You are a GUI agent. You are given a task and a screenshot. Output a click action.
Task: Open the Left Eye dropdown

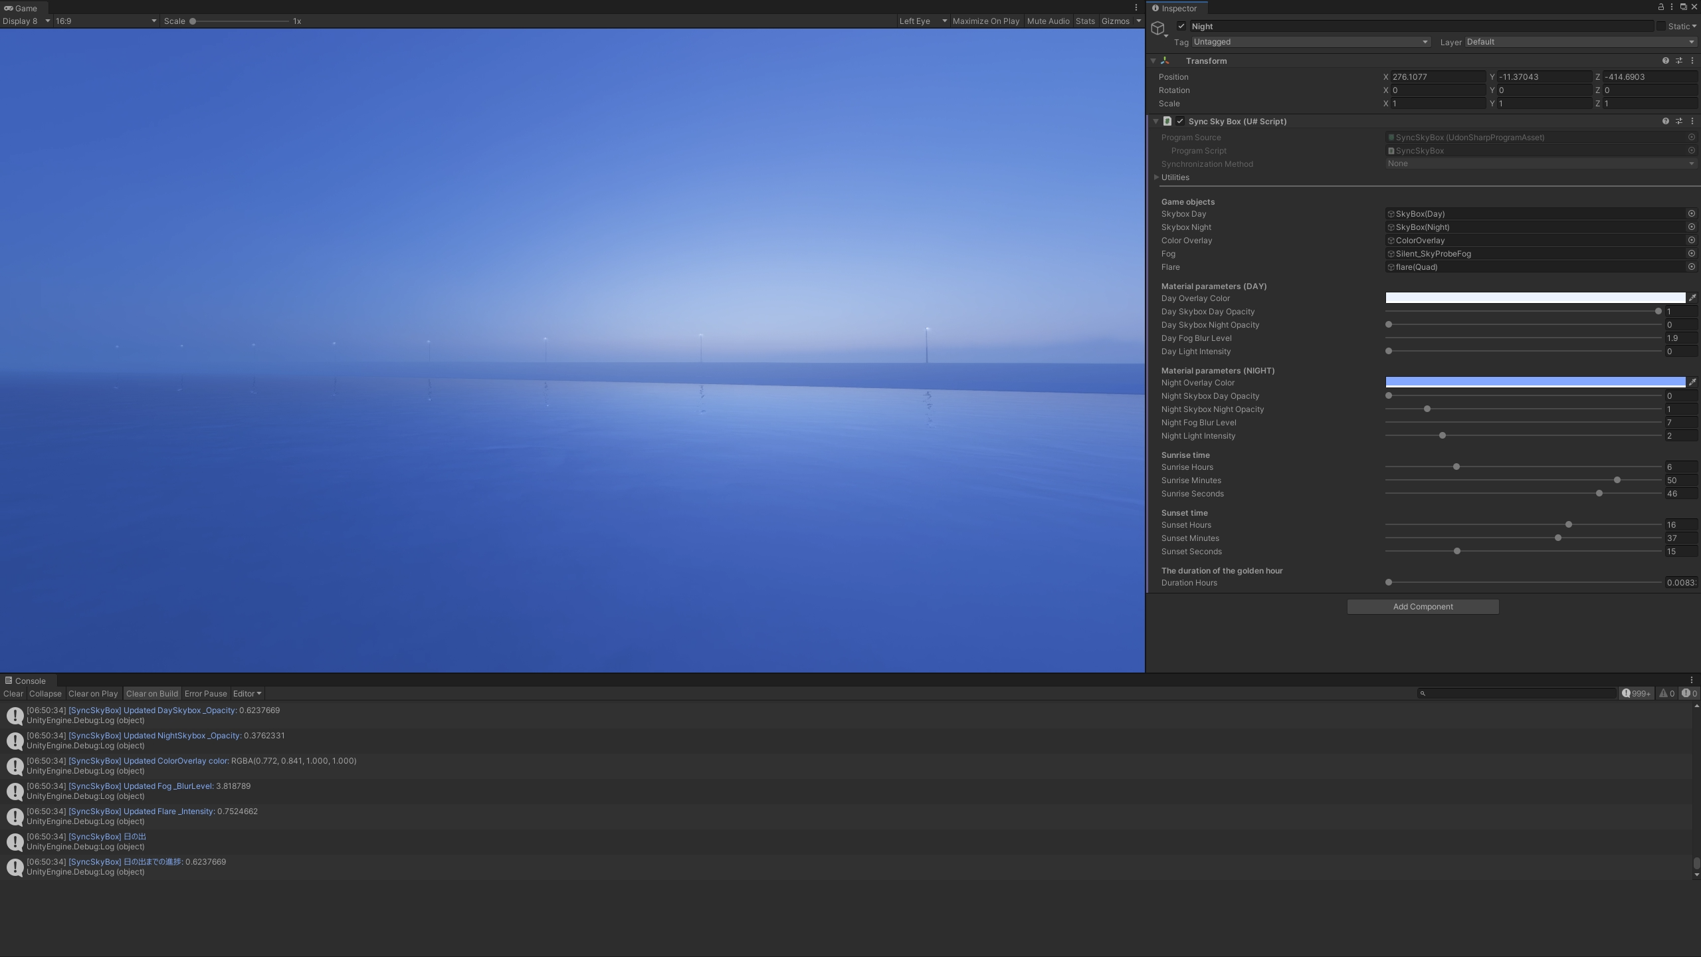(x=922, y=21)
